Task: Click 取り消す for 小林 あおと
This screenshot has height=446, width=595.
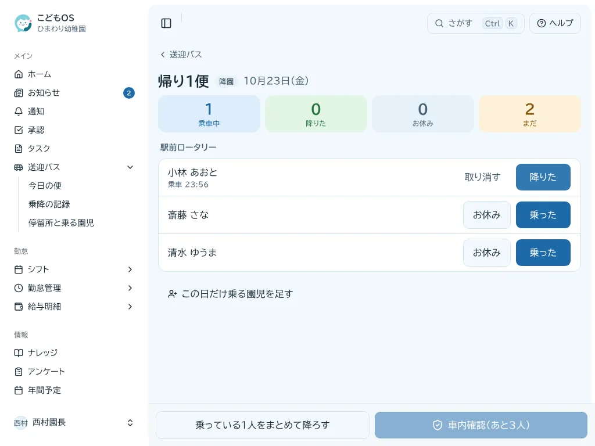Action: pos(483,177)
